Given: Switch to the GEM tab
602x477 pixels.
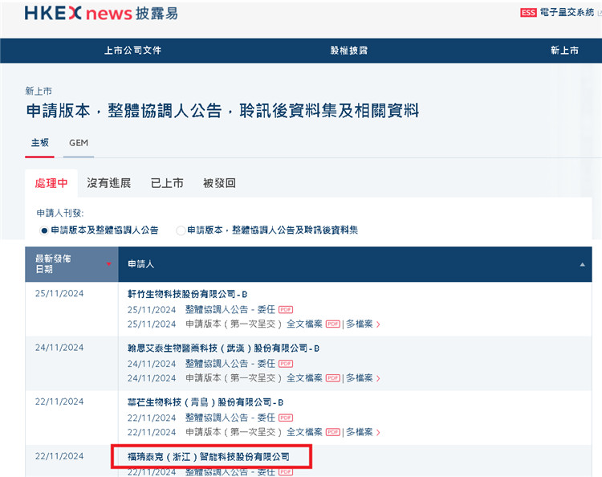Looking at the screenshot, I should click(79, 143).
